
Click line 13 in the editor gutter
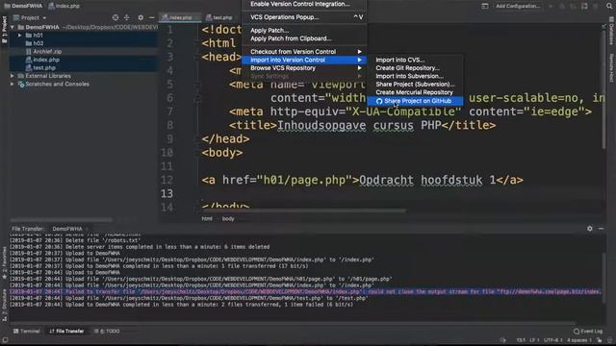(167, 193)
